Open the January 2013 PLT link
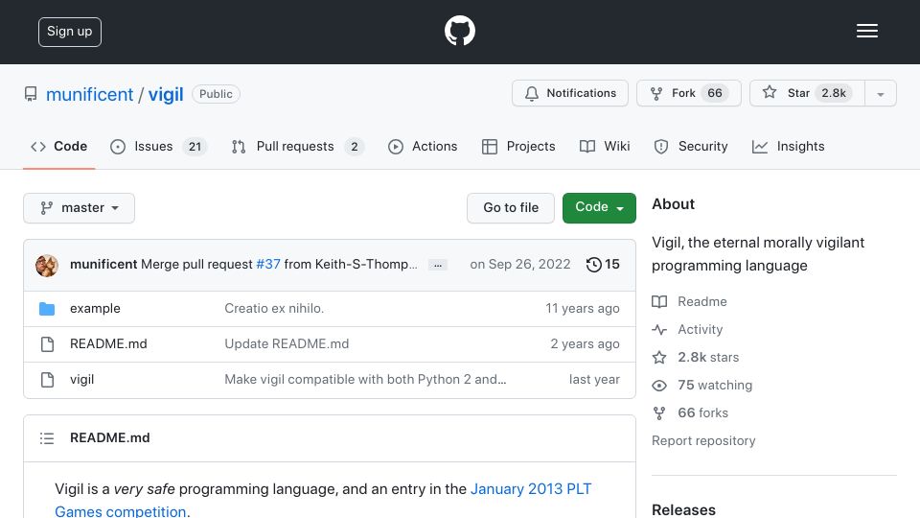Screen dimensions: 920x518 click(531, 488)
